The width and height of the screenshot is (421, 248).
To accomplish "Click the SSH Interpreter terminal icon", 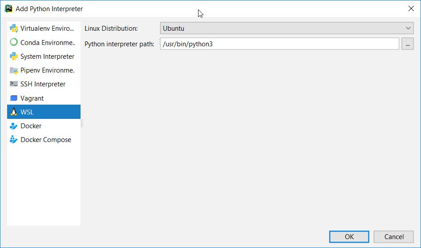I will coord(14,84).
